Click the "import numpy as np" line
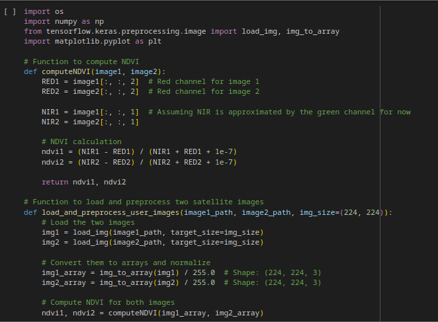The height and width of the screenshot is (322, 438). coord(62,21)
